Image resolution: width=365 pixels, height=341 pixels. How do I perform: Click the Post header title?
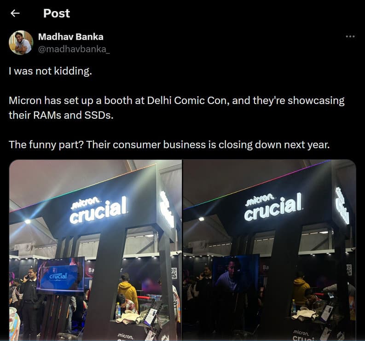coord(57,13)
